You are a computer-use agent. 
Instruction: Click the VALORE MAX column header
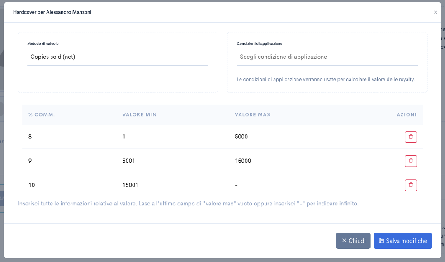[253, 115]
